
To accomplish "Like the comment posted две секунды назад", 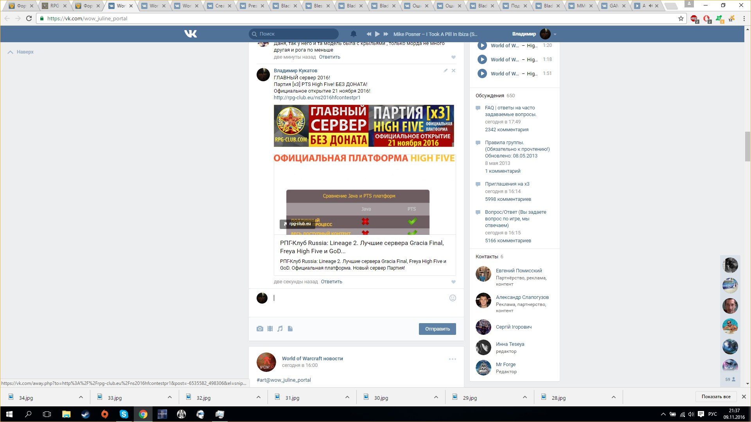I will (454, 282).
